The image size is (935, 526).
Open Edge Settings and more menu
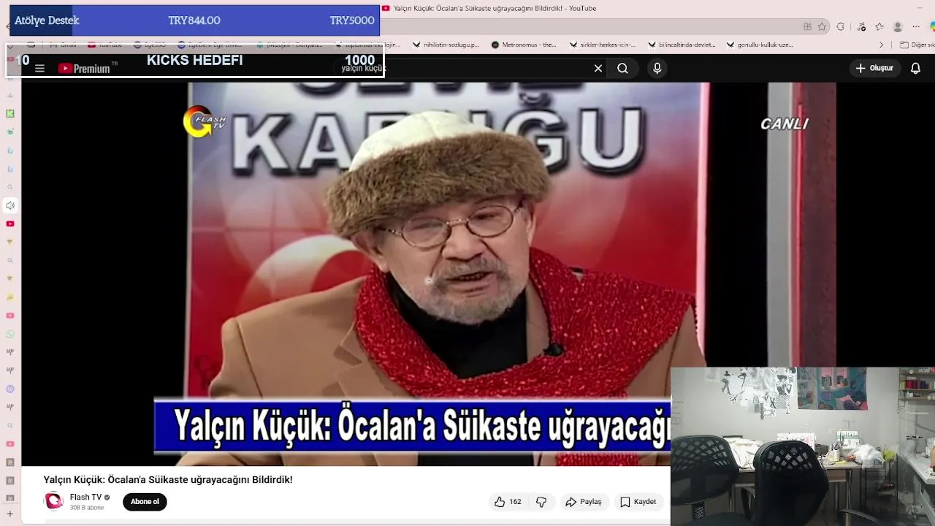(x=916, y=26)
